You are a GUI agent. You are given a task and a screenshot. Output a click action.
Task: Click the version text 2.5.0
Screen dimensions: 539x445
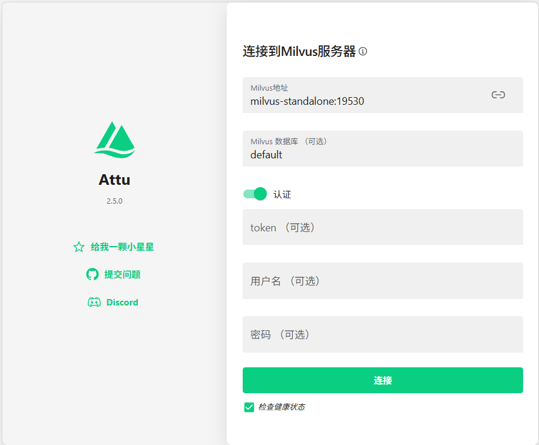point(114,201)
